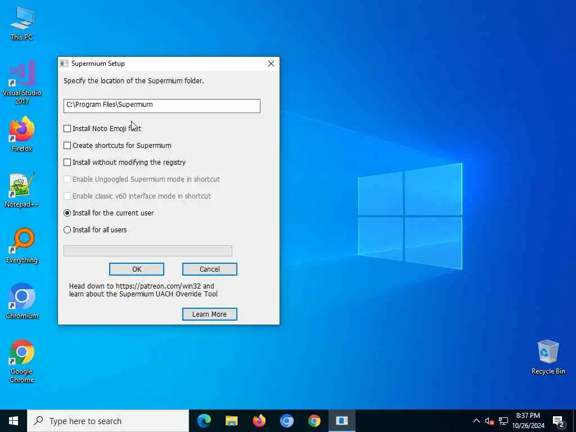Select Install for the current user
The image size is (576, 432).
pos(67,213)
